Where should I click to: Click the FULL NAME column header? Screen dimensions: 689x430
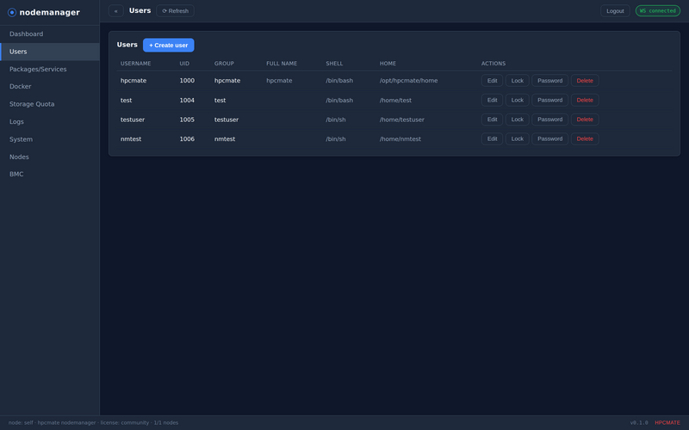click(282, 64)
